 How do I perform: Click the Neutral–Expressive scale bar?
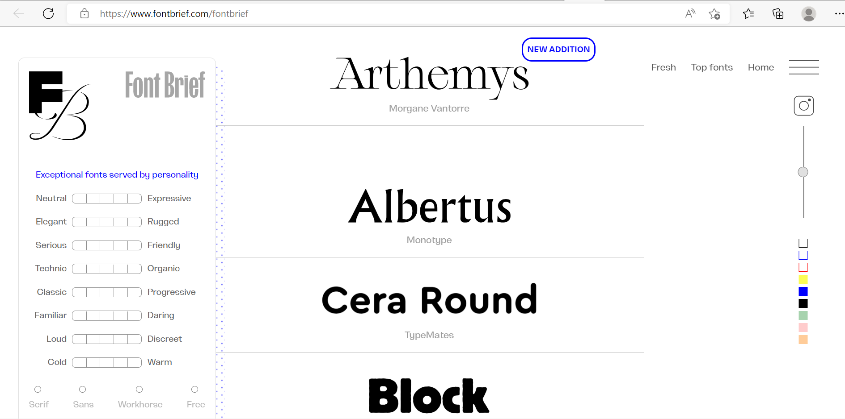[107, 199]
